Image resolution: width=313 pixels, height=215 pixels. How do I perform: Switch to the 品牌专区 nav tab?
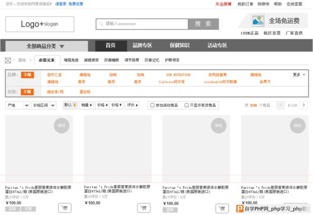[142, 46]
